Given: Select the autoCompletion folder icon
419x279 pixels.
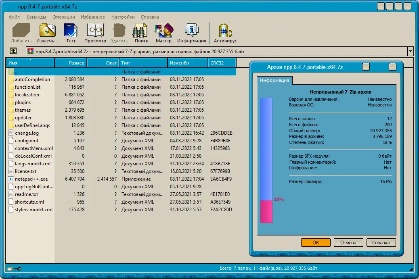Looking at the screenshot, I should [x=10, y=79].
